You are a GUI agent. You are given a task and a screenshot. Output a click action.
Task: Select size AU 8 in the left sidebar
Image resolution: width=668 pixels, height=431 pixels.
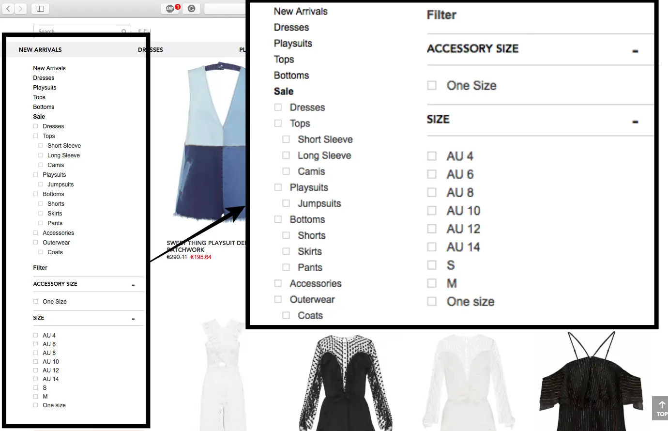pyautogui.click(x=35, y=353)
